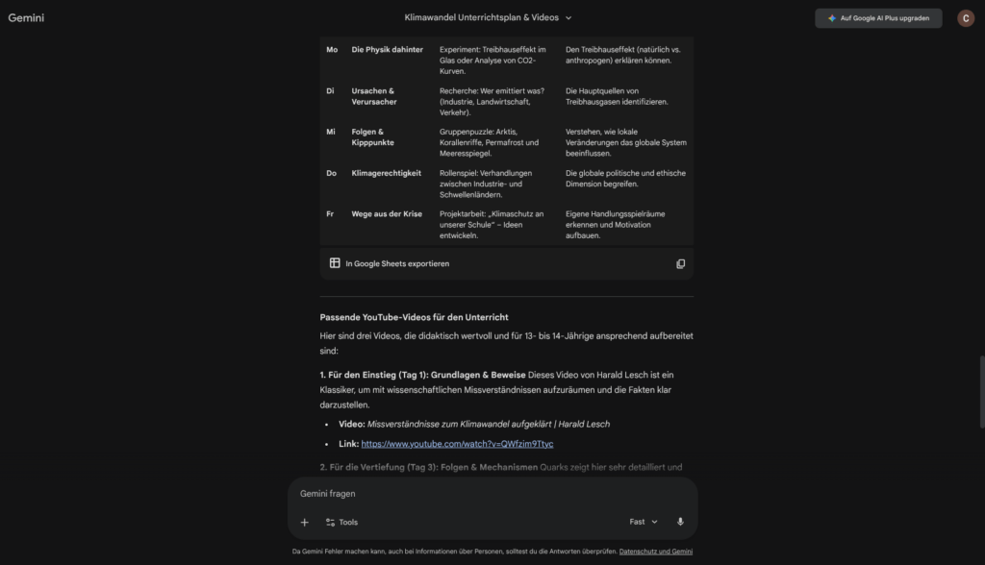Click the Missverständnisse zum Klimawandel video title
This screenshot has height=565, width=985.
[x=488, y=424]
